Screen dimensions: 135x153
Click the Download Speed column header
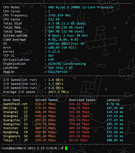(82, 100)
